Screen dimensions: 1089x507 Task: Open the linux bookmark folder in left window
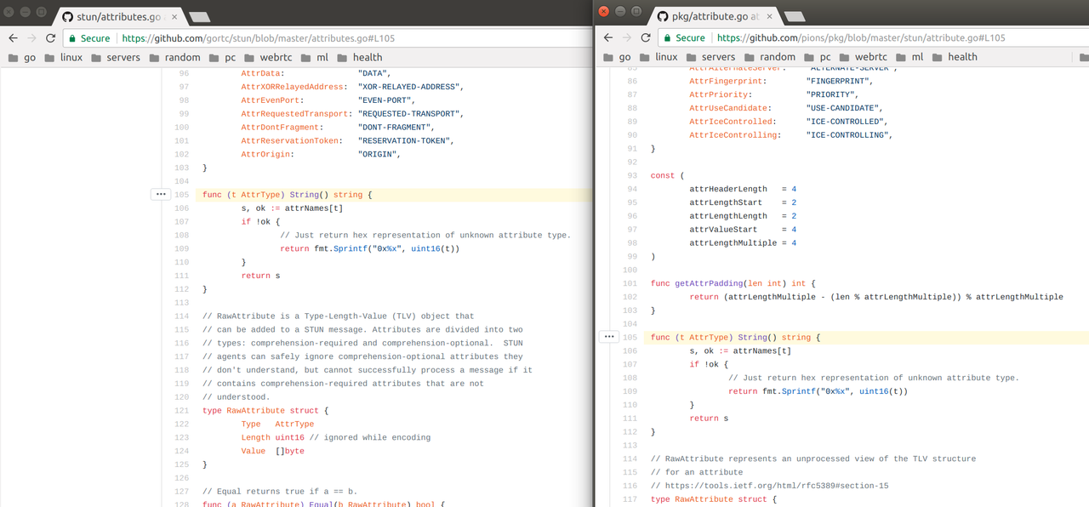pos(64,57)
